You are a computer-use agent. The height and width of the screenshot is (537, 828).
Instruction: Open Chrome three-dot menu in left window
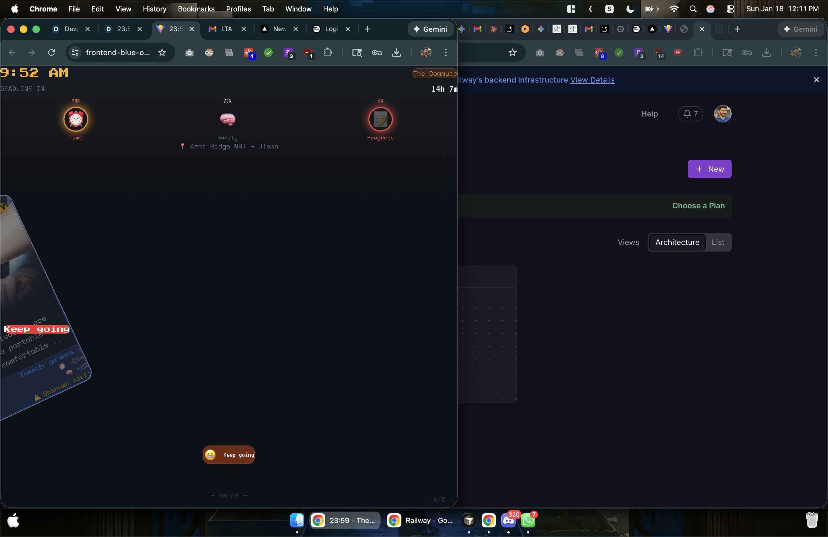tap(445, 52)
